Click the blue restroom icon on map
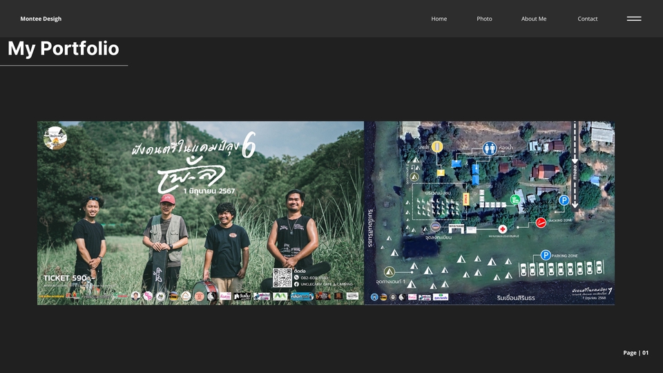Image resolution: width=663 pixels, height=373 pixels. pos(490,147)
